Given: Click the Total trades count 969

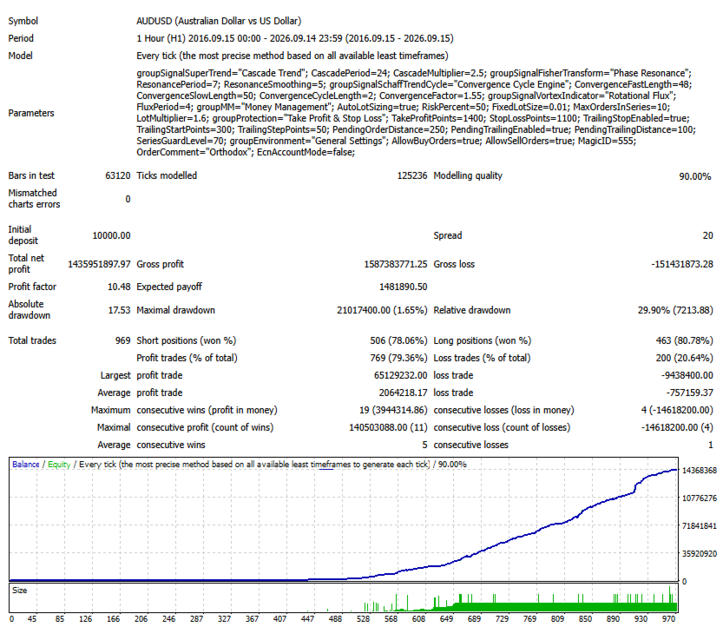Looking at the screenshot, I should [x=122, y=341].
